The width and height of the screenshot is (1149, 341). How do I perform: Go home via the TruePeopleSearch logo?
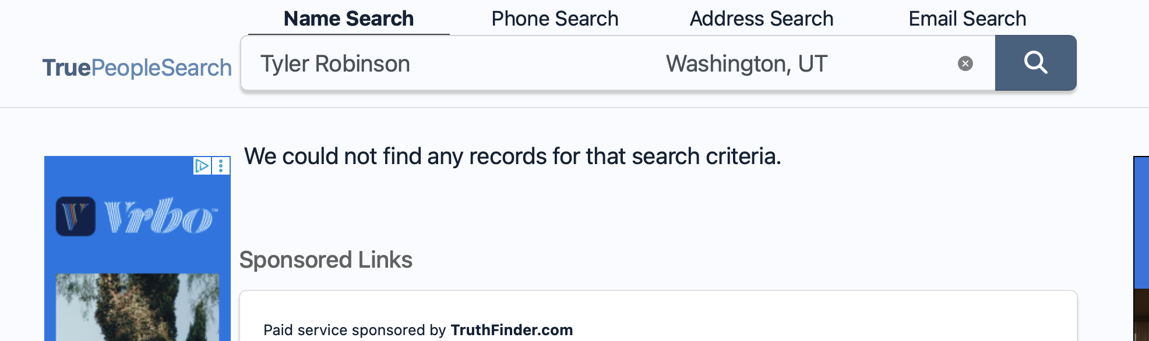click(137, 68)
